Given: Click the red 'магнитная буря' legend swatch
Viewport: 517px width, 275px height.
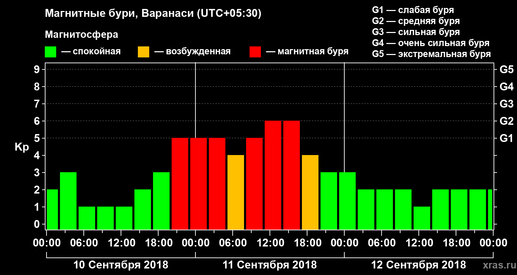Looking at the screenshot, I should pyautogui.click(x=255, y=52).
